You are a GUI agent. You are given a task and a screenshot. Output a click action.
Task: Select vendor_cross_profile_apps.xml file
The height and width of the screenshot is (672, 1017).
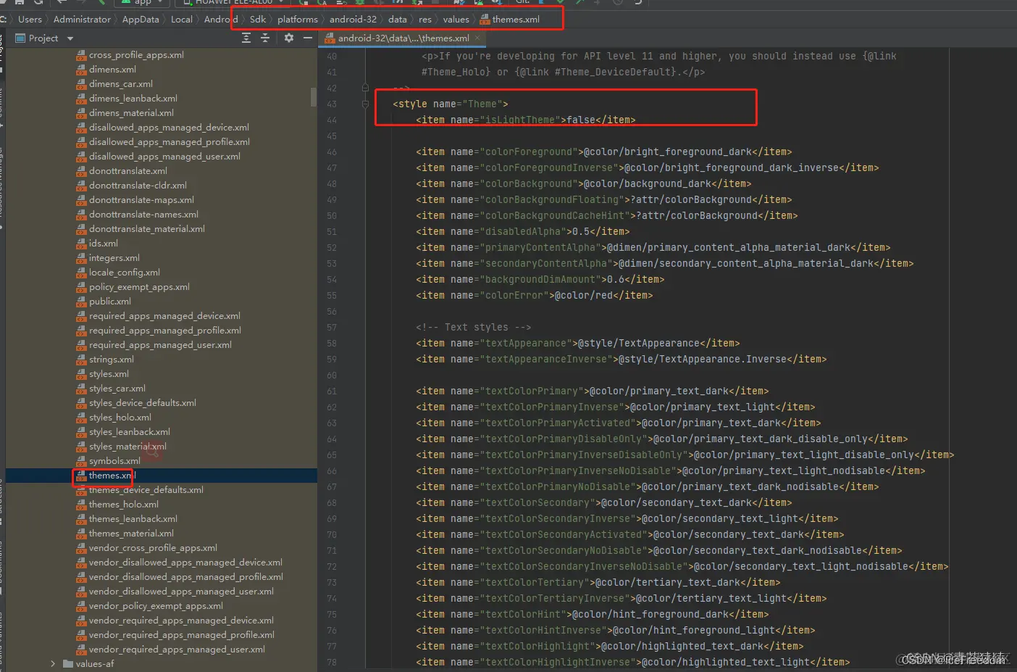[x=153, y=548]
